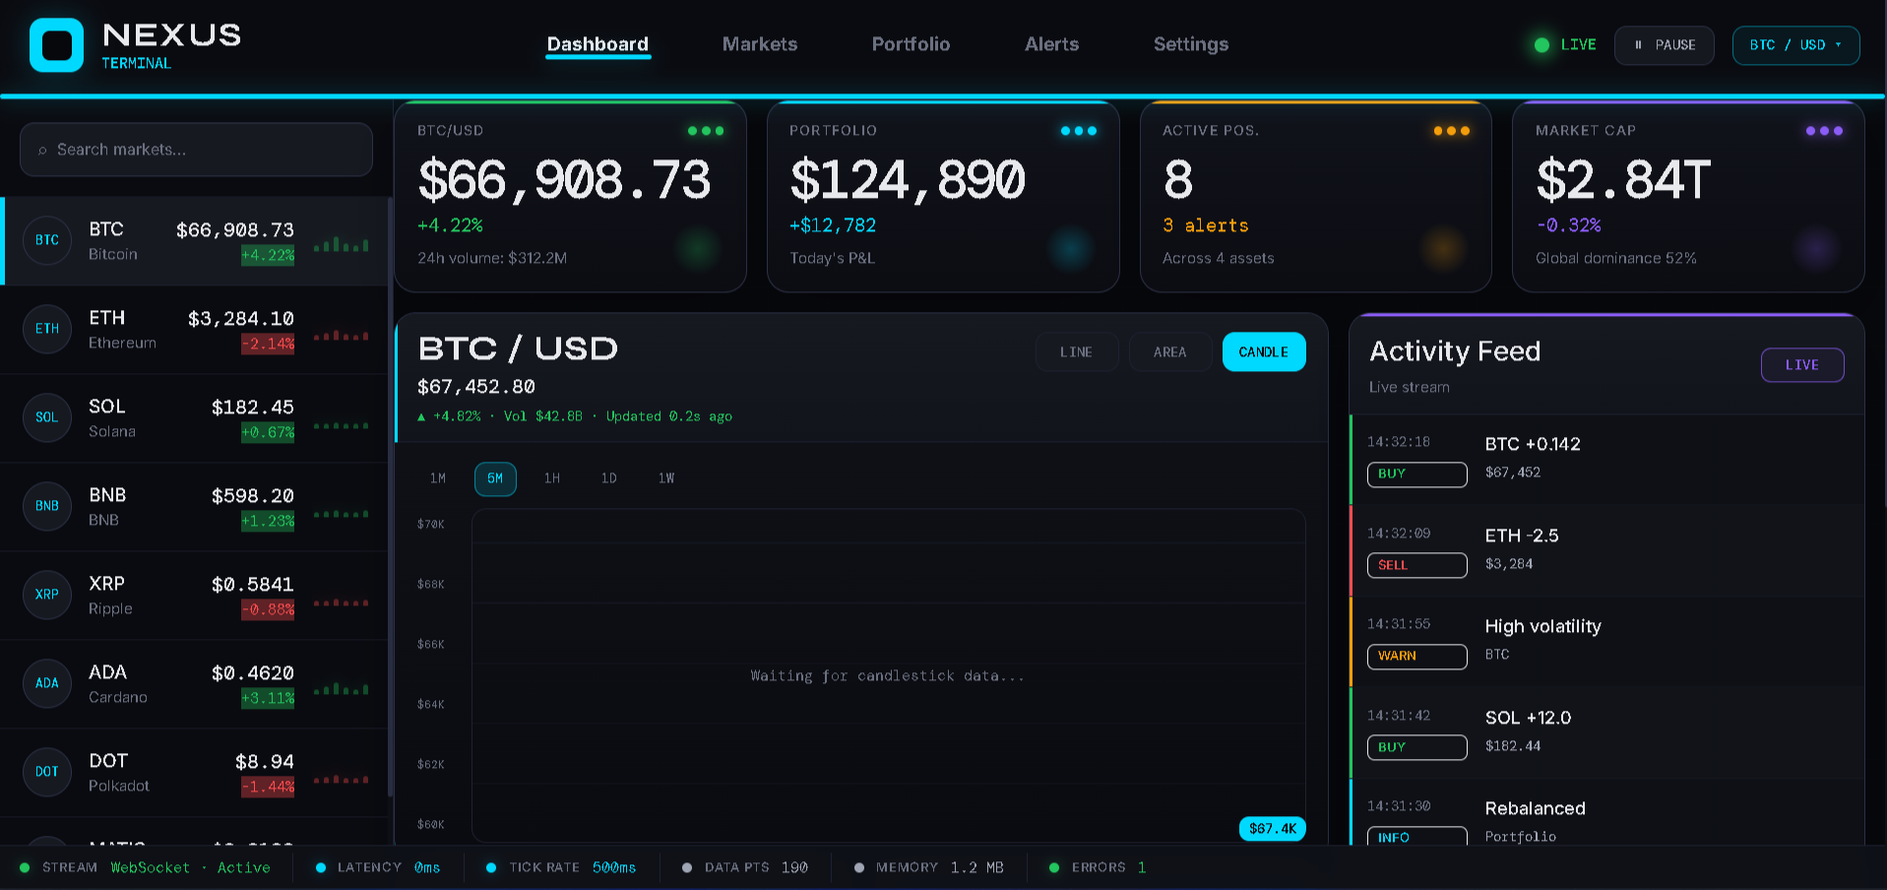Click the BUY badge on BTC +0.142 entry

click(1416, 475)
